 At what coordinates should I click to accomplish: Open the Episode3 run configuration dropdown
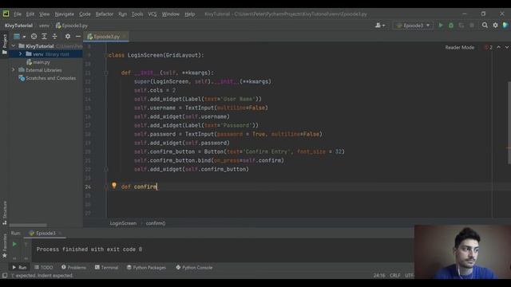pyautogui.click(x=414, y=26)
